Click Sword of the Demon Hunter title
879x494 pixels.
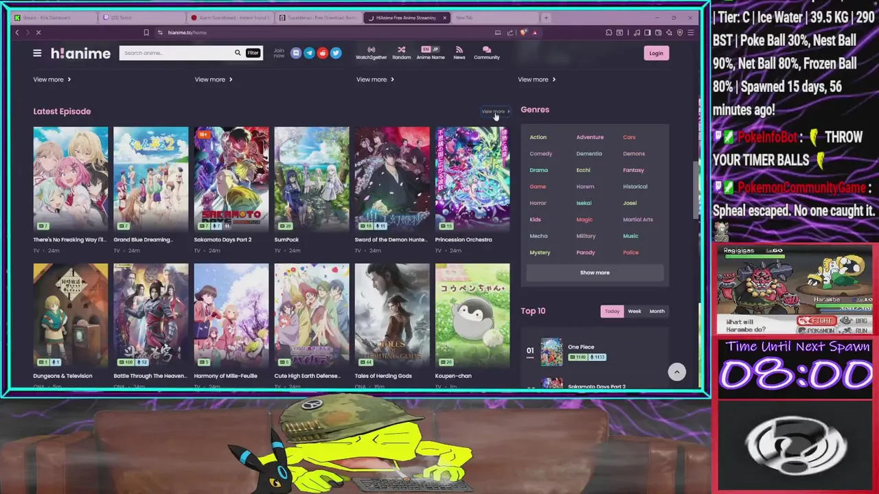click(390, 239)
